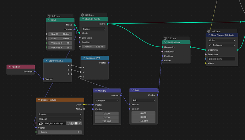Open the Faces mode dropdown in Mesh to Points
This screenshot has height=140, width=245.
tap(94, 29)
